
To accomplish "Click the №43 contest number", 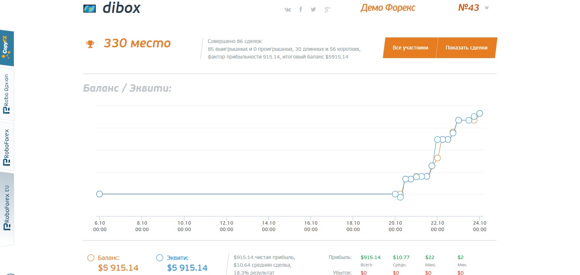I will coord(468,8).
